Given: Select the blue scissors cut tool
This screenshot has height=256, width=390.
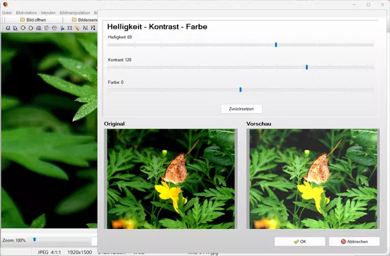Looking at the screenshot, I should coord(62,28).
